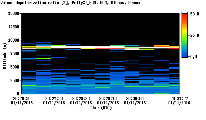This screenshot has width=206, height=120.
Task: Select the 20:26:30 time tick label
Action: pos(22,101)
